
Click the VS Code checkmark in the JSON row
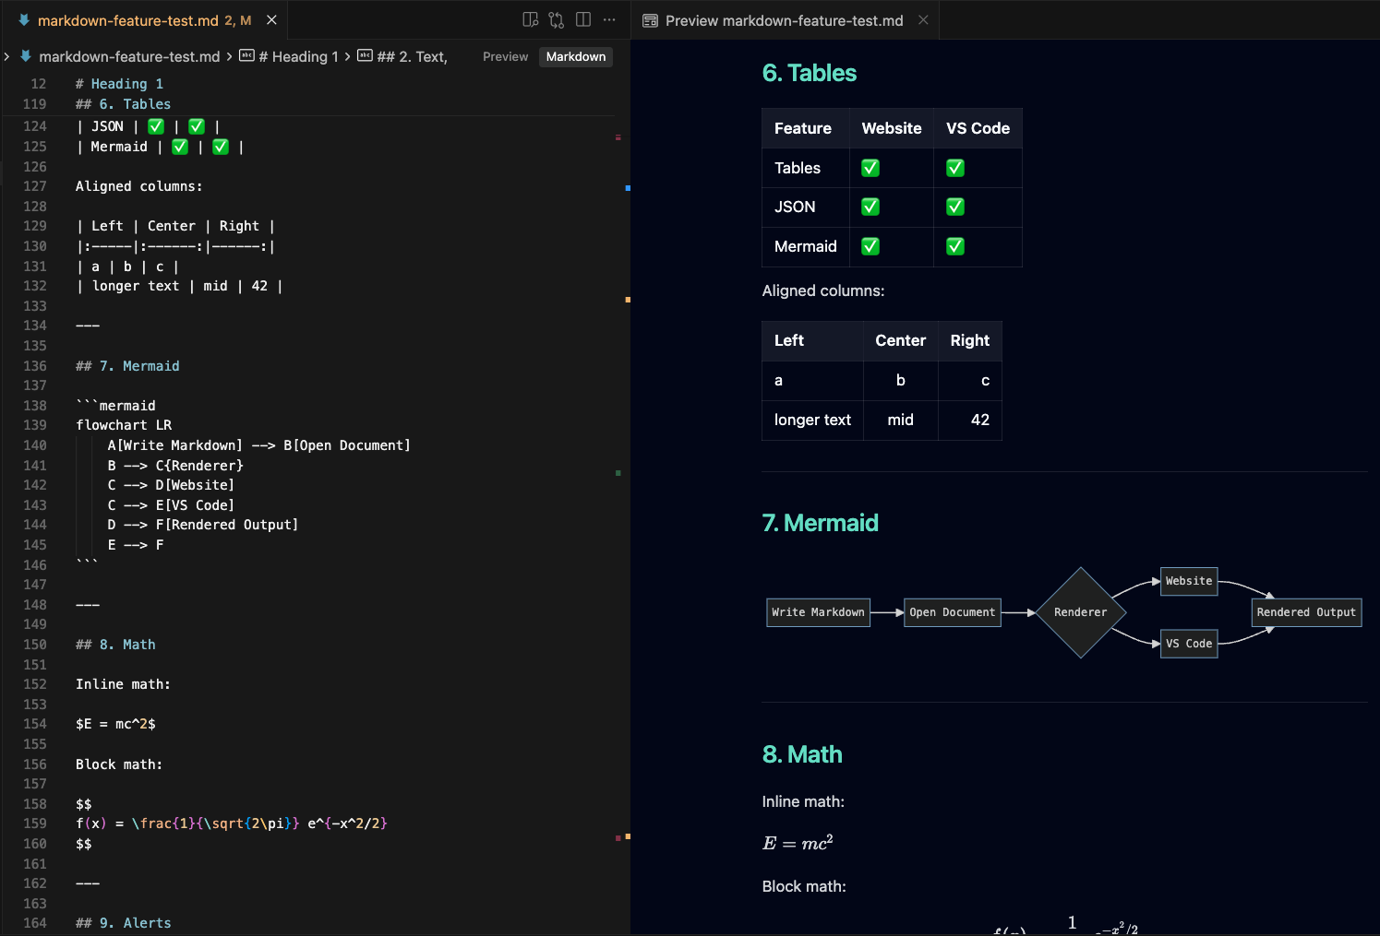pyautogui.click(x=955, y=207)
